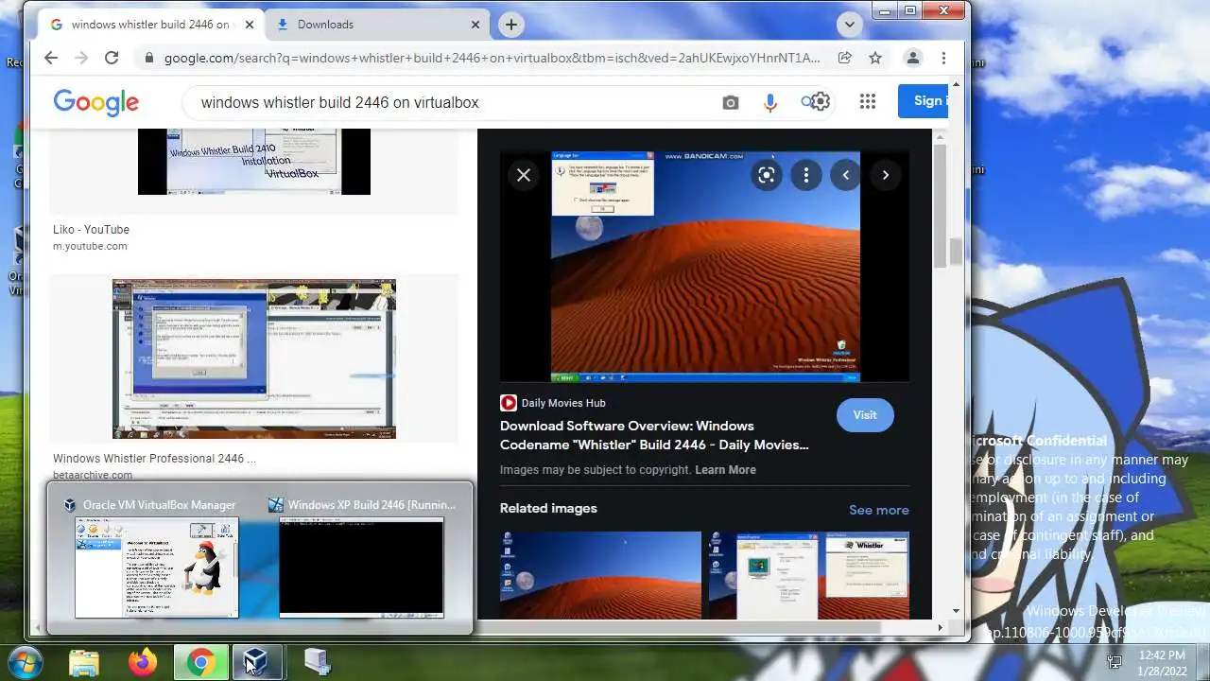Reload the page in Chrome
This screenshot has width=1210, height=681.
point(112,58)
